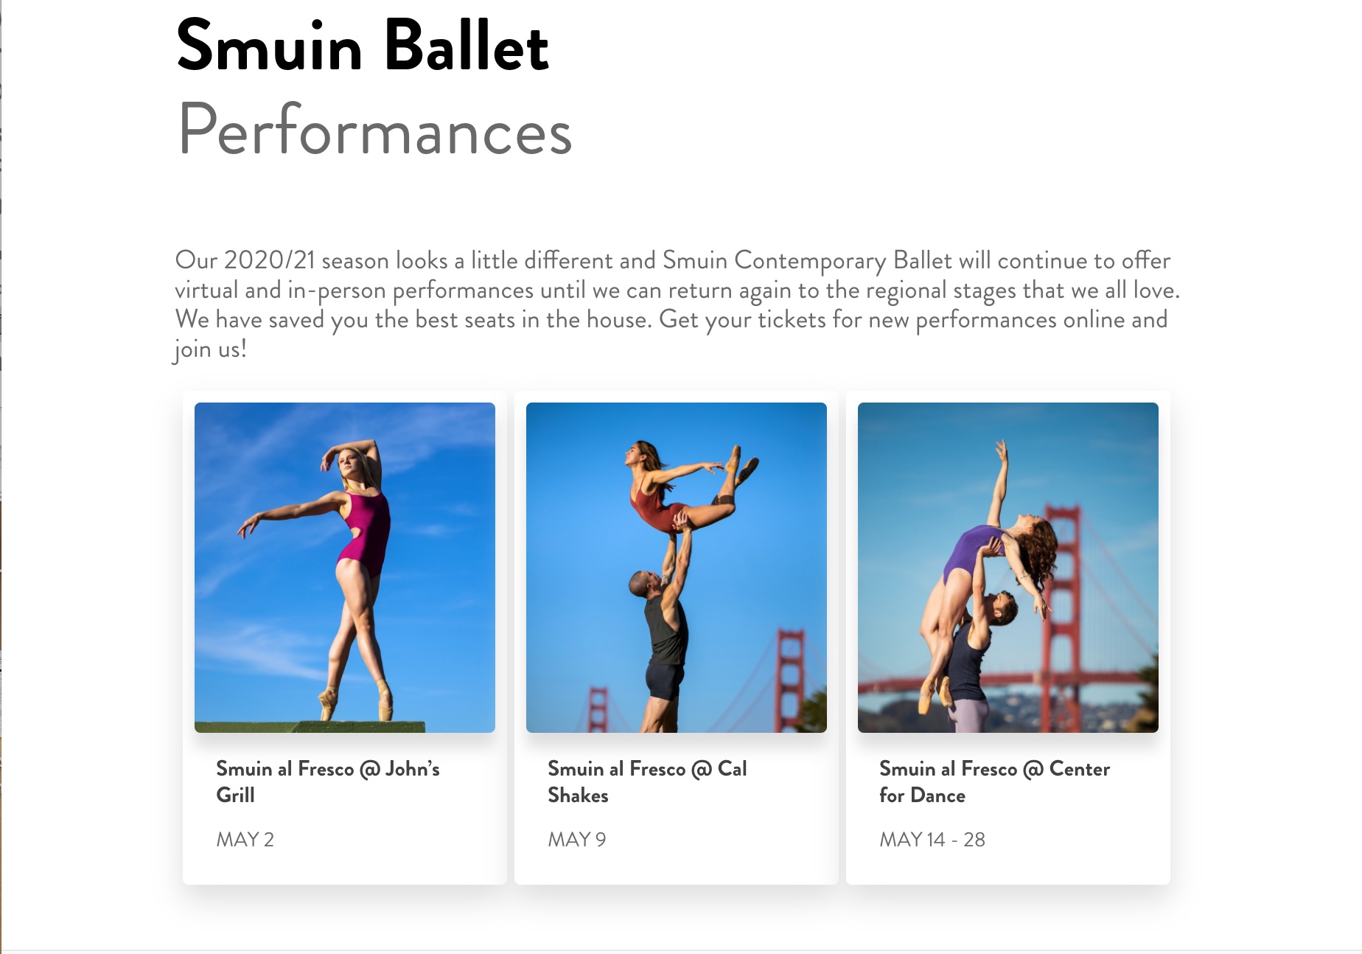Follow the 'Smuin al Fresco @ Cal Shakes' title
This screenshot has height=954, width=1362.
pos(647,782)
